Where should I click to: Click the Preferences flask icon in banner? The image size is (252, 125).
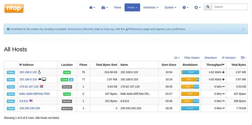point(126,29)
